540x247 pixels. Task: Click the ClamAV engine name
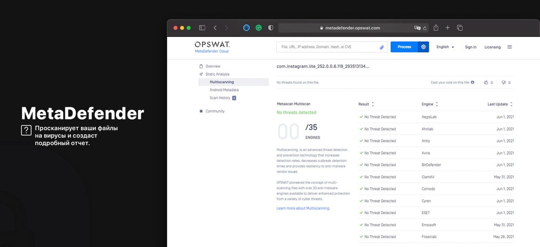click(x=428, y=177)
